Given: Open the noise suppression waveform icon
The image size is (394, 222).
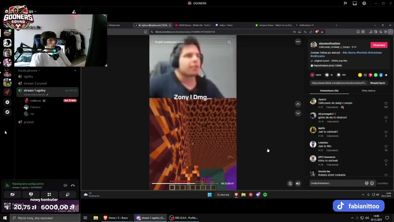Looking at the screenshot, I should point(65,185).
